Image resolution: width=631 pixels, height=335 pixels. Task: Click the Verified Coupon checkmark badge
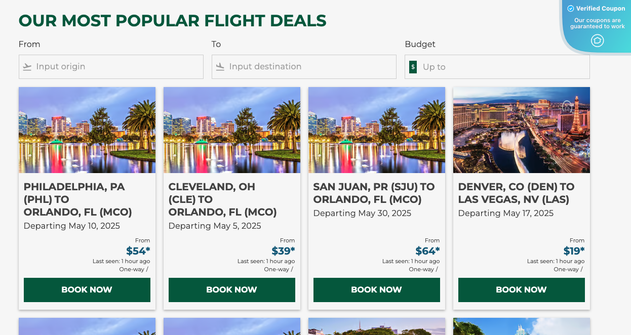(571, 8)
